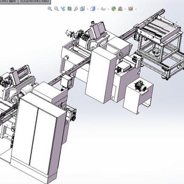Click the Display Style icon
This screenshot has width=184, height=184.
93,9
